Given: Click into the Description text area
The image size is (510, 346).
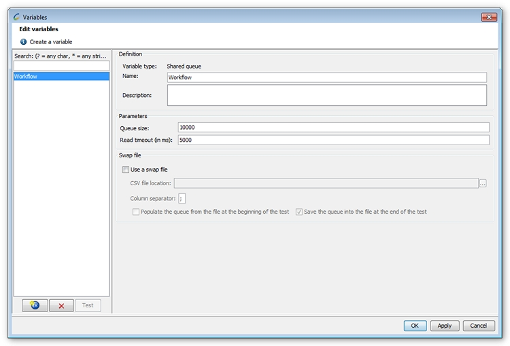Looking at the screenshot, I should pyautogui.click(x=326, y=95).
